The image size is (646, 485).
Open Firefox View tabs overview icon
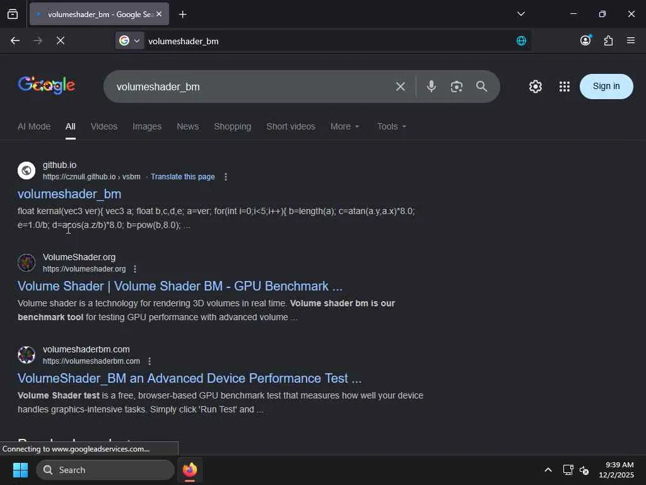13,14
